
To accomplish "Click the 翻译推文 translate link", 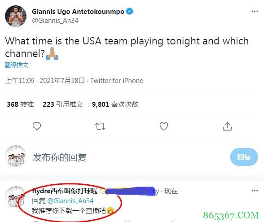I will click(x=17, y=65).
